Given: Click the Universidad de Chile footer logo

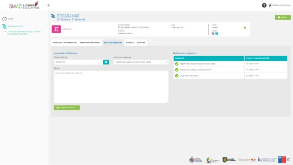Looking at the screenshot, I should coord(213,160).
